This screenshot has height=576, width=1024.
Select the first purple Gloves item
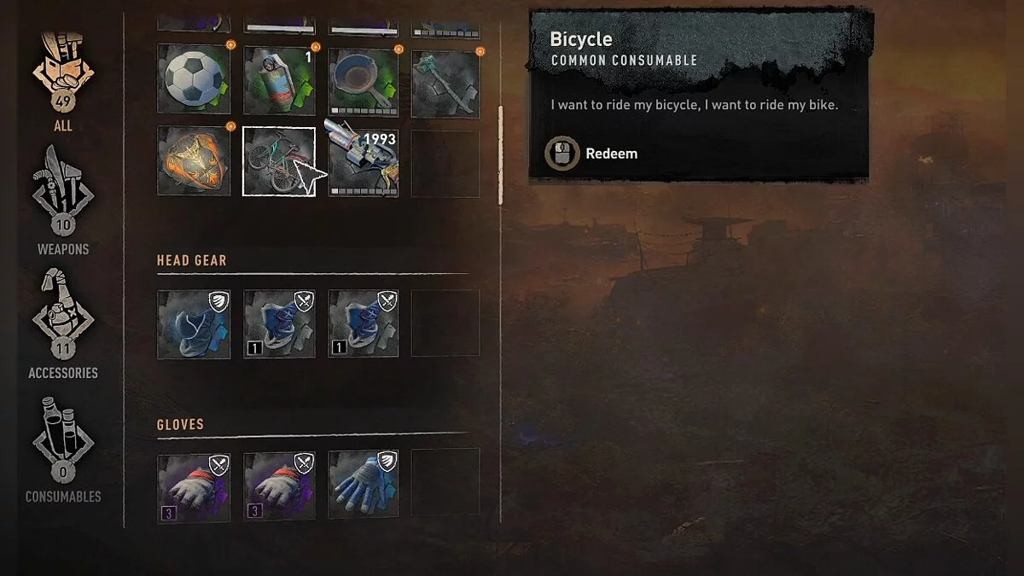194,487
